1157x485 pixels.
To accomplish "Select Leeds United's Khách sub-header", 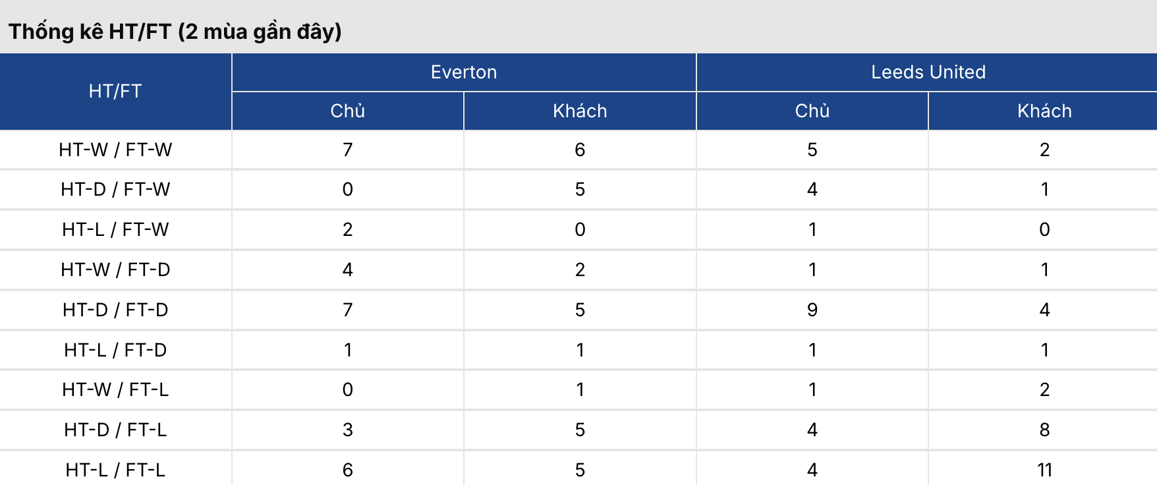I will 1044,111.
